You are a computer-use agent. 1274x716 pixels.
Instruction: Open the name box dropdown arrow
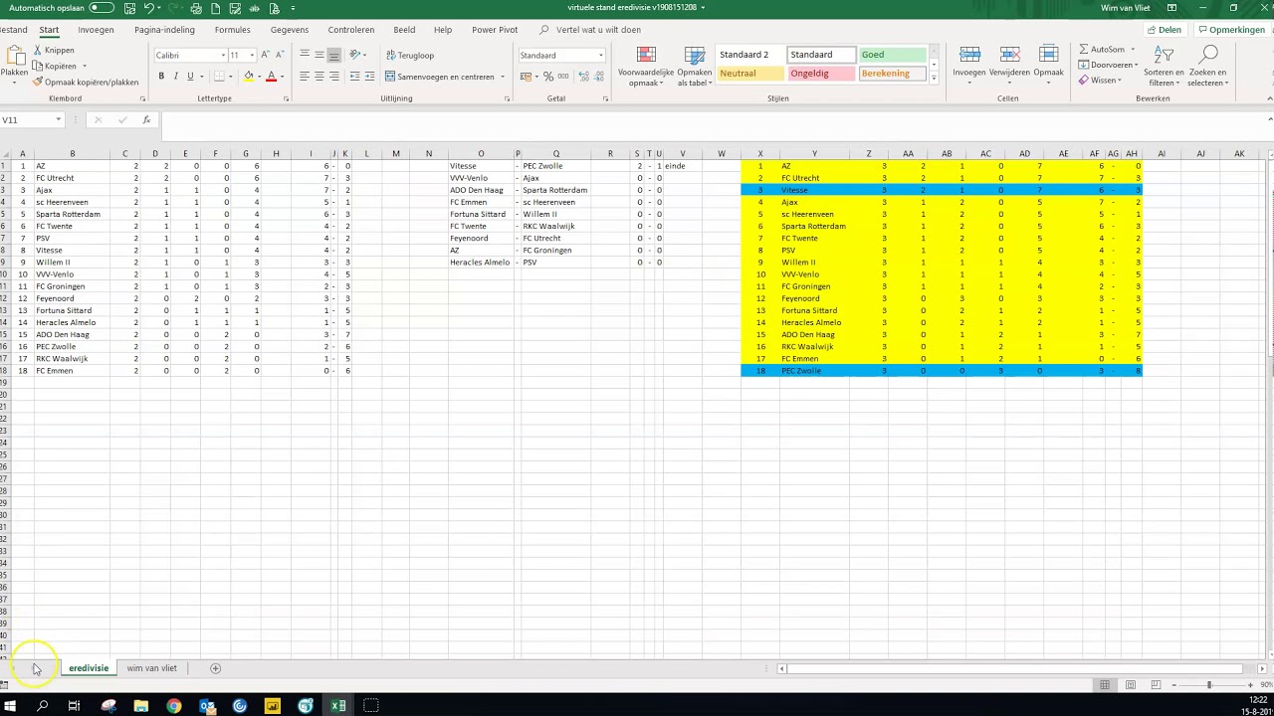[58, 120]
